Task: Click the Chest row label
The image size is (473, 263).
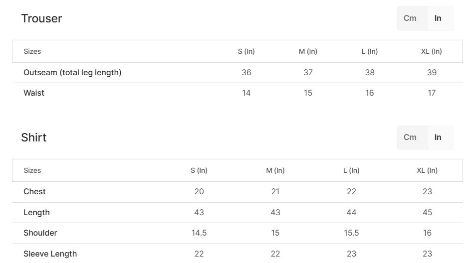Action: 34,192
